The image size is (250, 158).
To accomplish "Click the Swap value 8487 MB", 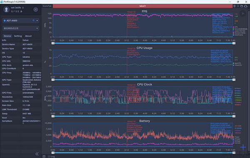I will [x=27, y=113].
